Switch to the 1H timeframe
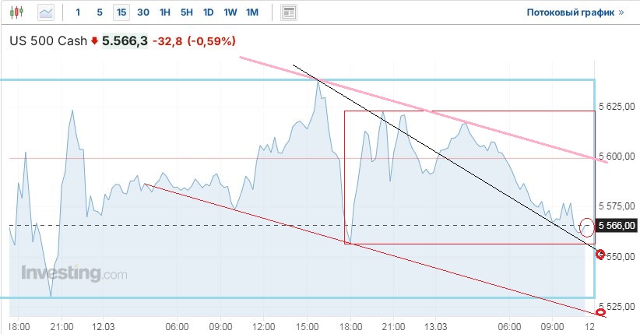The height and width of the screenshot is (334, 640). [x=165, y=12]
